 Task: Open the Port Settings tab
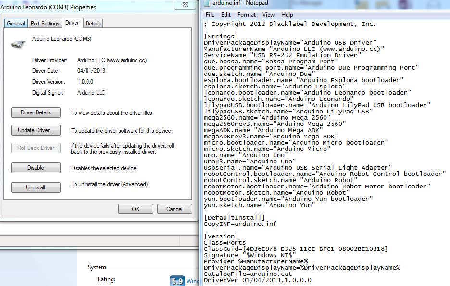[x=45, y=24]
